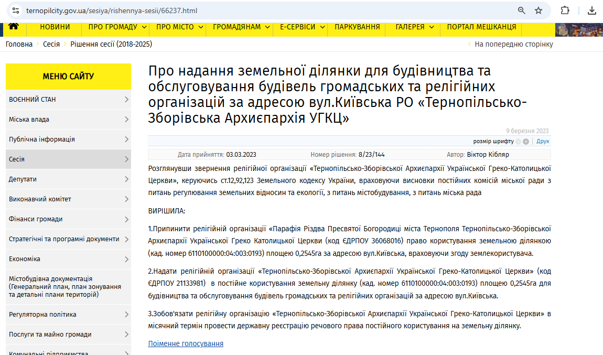Open the browser extensions puzzle icon
Screen dimensions: 603x355
pyautogui.click(x=565, y=10)
